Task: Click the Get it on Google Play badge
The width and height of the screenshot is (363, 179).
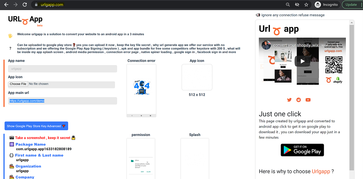Action: [x=302, y=150]
